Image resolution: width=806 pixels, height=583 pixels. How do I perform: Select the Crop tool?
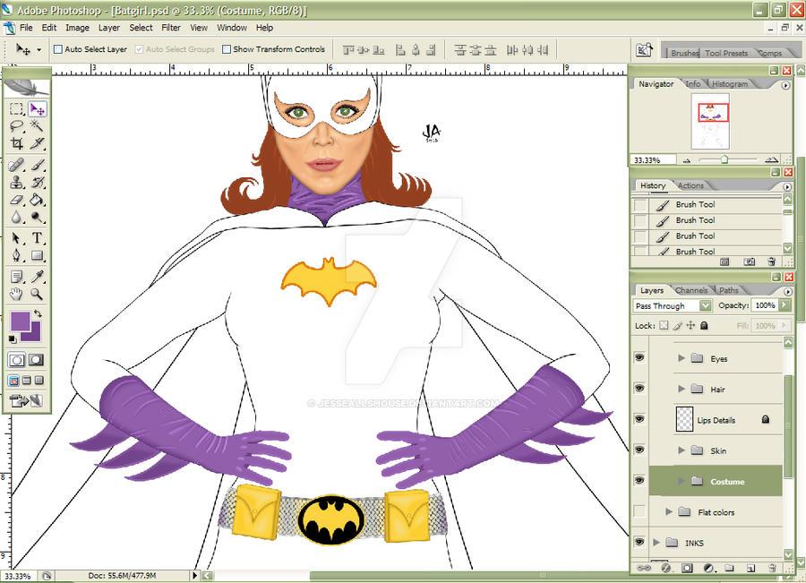pyautogui.click(x=16, y=143)
